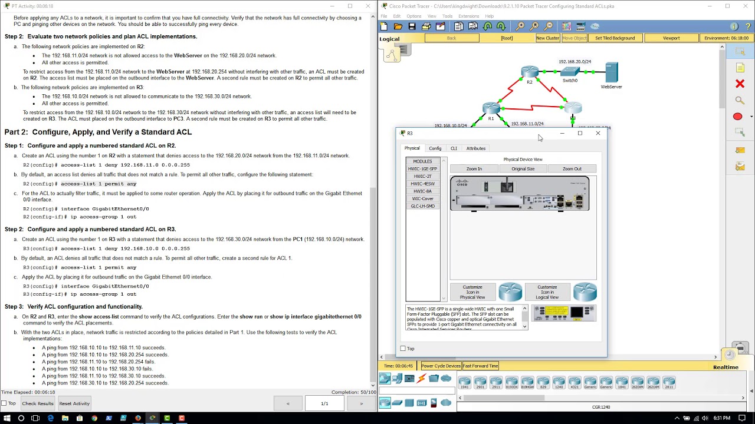The height and width of the screenshot is (424, 755).
Task: Save the network with the floppy disk icon
Action: point(412,26)
